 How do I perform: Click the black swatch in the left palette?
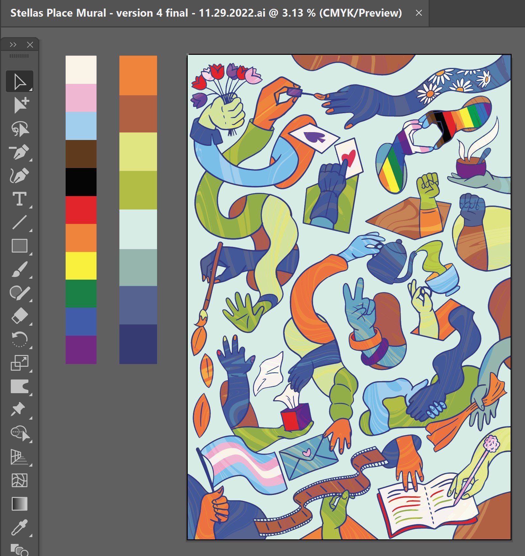81,182
